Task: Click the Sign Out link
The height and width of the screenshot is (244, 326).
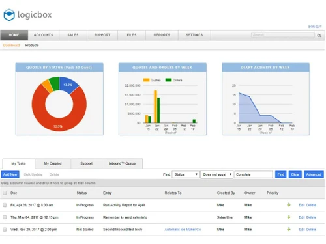Action: pyautogui.click(x=315, y=27)
